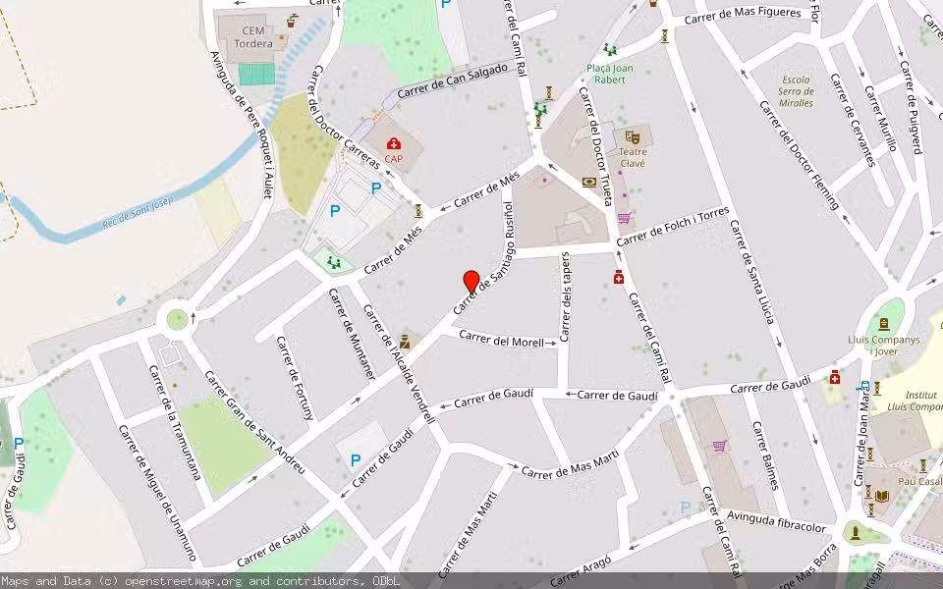This screenshot has height=589, width=943.
Task: Select the pharmacy cross icon below Carrer de Folch i Torres
Action: coord(618,276)
